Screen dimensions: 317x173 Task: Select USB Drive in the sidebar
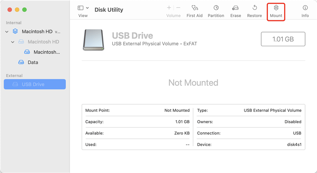[x=33, y=84]
